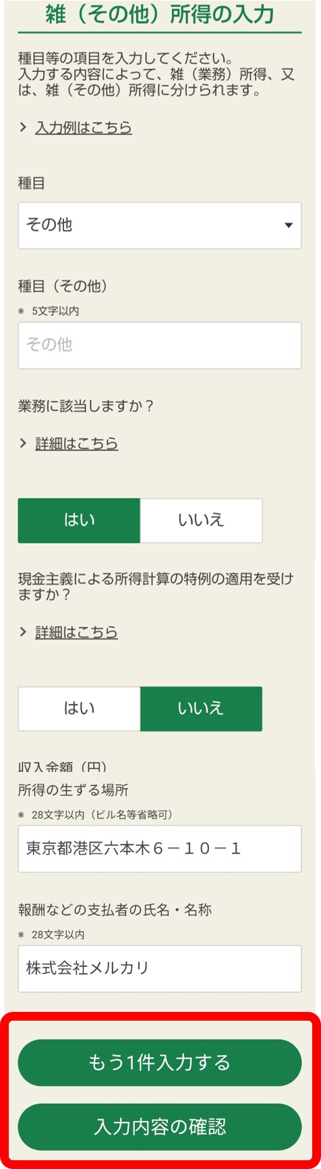Open the 種目 dropdown showing その他
The height and width of the screenshot is (1169, 321).
(160, 225)
